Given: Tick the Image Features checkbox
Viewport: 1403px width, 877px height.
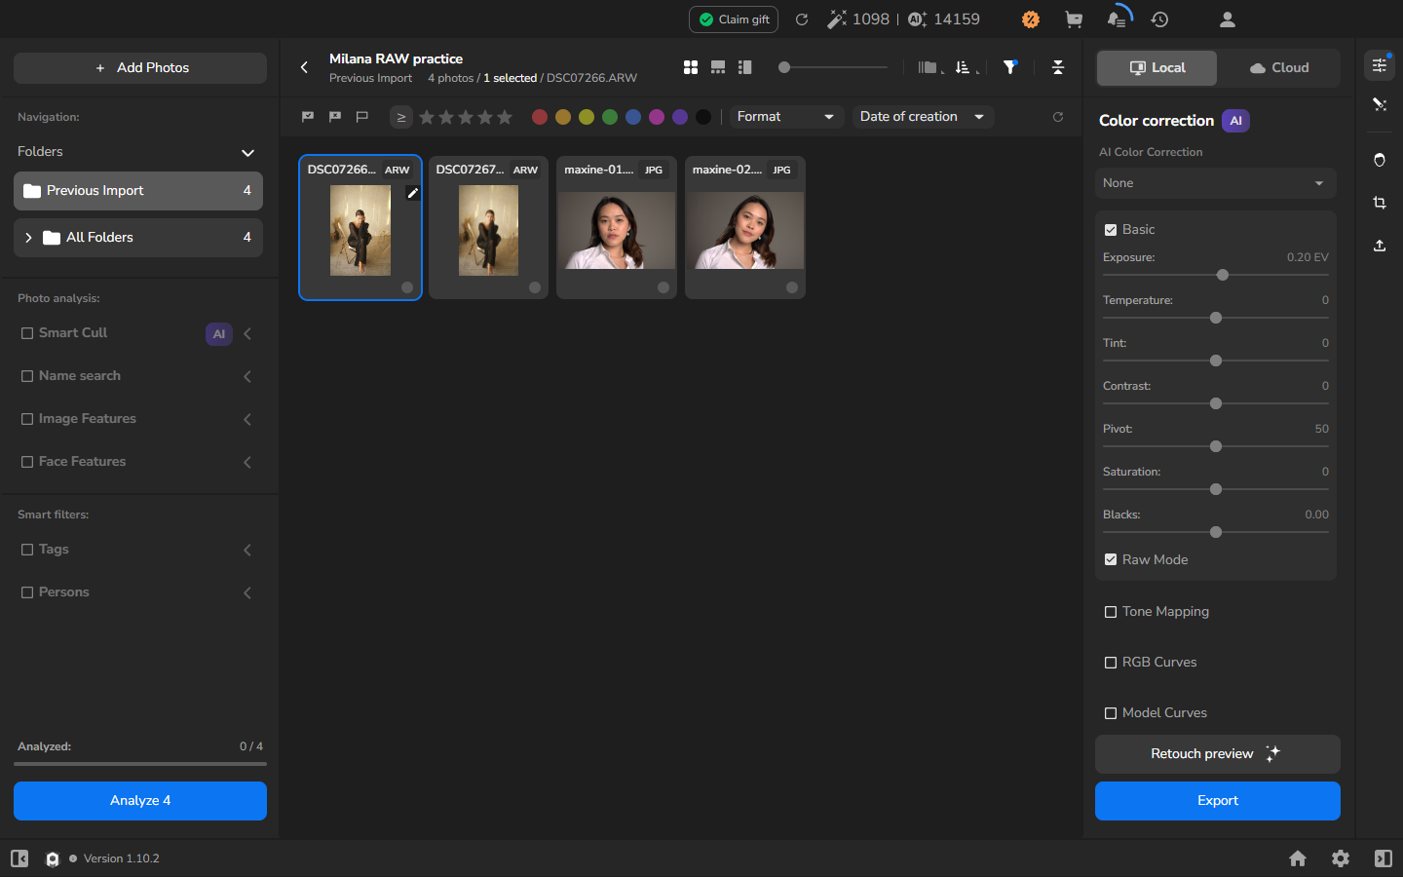Looking at the screenshot, I should (x=27, y=419).
